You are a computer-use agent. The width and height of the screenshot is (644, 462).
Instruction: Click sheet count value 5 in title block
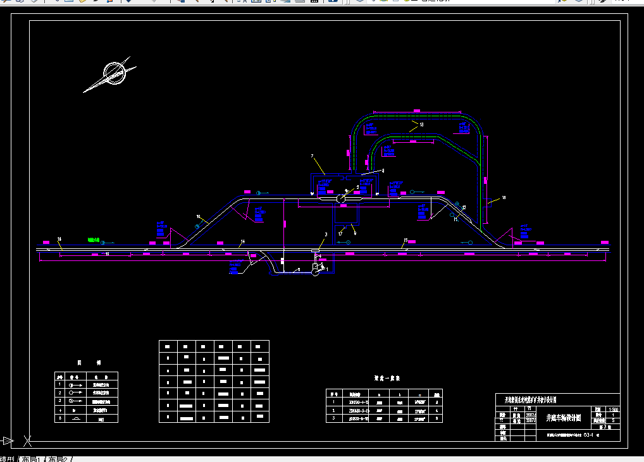(613, 420)
